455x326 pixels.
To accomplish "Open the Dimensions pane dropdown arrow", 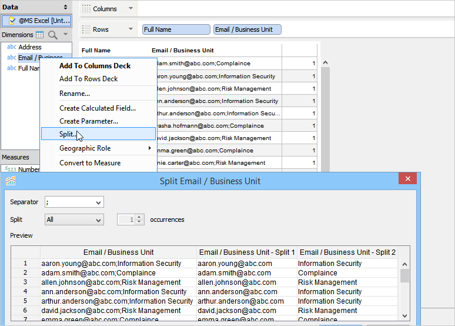I will (x=66, y=34).
